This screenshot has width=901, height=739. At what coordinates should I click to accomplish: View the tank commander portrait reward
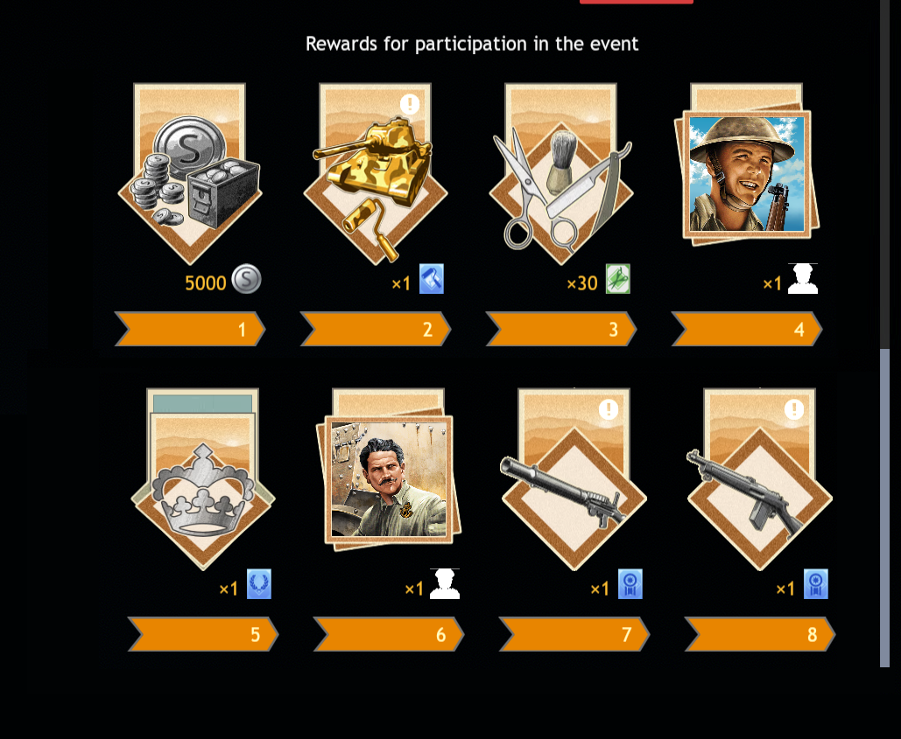coord(389,477)
